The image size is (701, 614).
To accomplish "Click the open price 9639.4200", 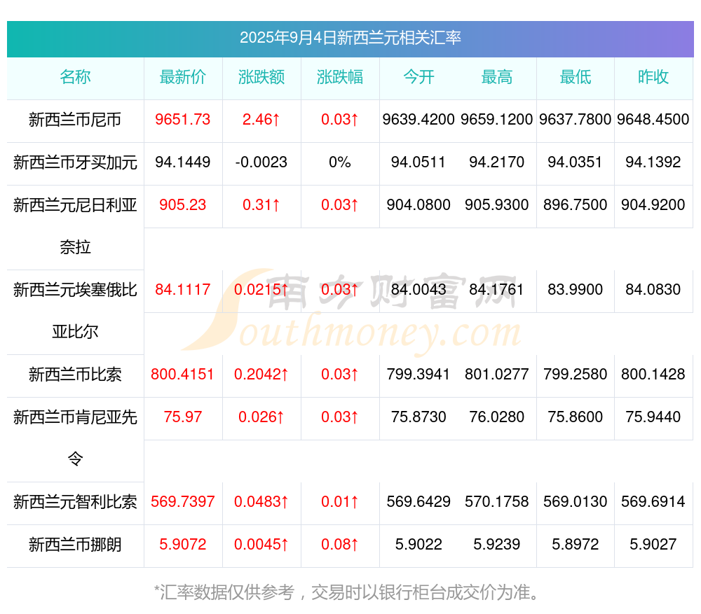I will coord(418,120).
